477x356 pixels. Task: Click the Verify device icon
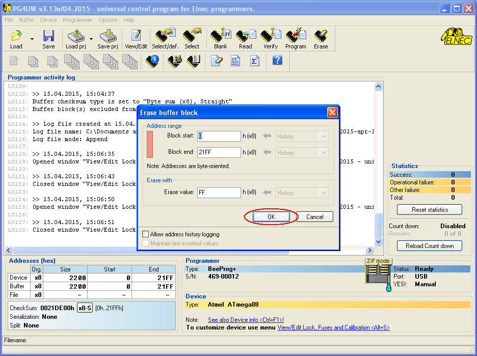pos(271,39)
